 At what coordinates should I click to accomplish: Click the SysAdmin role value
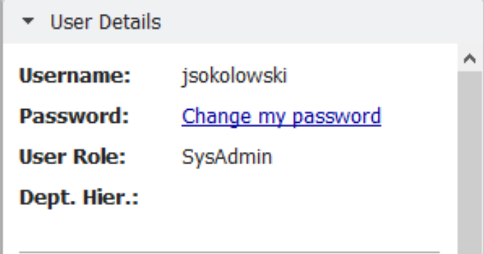[x=227, y=157]
